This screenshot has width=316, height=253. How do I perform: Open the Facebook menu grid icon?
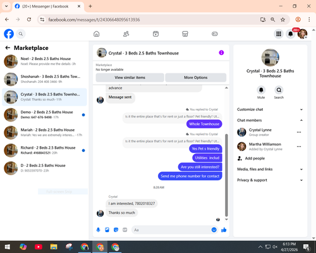tap(279, 34)
